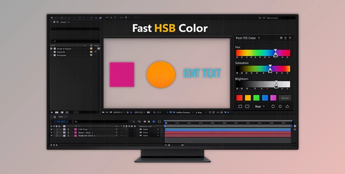Click the circle icon in color panel footer
Viewport: 345px width, 174px height.
point(273,106)
